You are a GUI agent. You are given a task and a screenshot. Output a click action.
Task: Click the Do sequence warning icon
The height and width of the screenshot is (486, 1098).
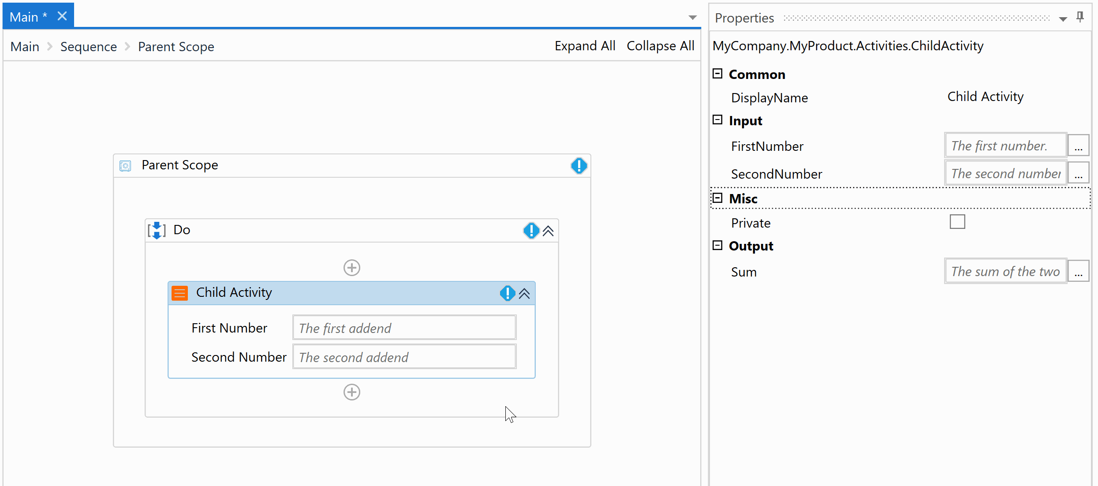click(531, 230)
